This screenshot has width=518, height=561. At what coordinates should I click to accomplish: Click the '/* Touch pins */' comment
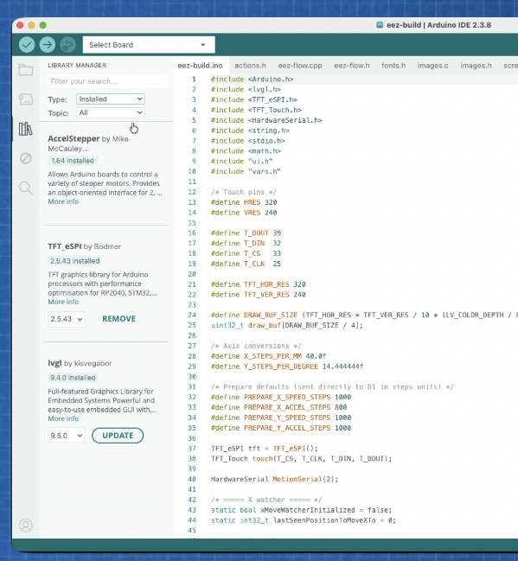[x=244, y=192]
